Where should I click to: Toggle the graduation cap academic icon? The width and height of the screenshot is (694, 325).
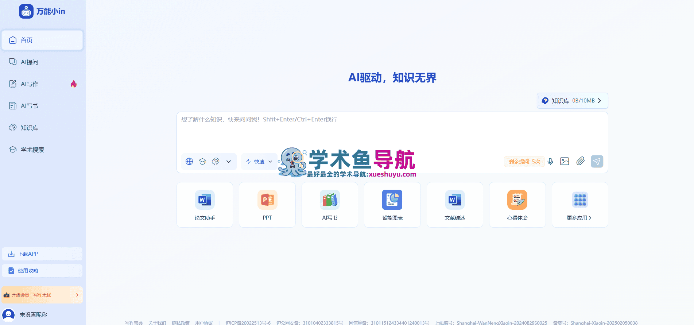tap(202, 162)
